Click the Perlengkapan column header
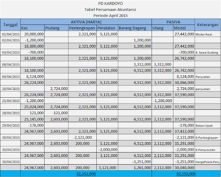Screen dimensions: 221x177 82,28
